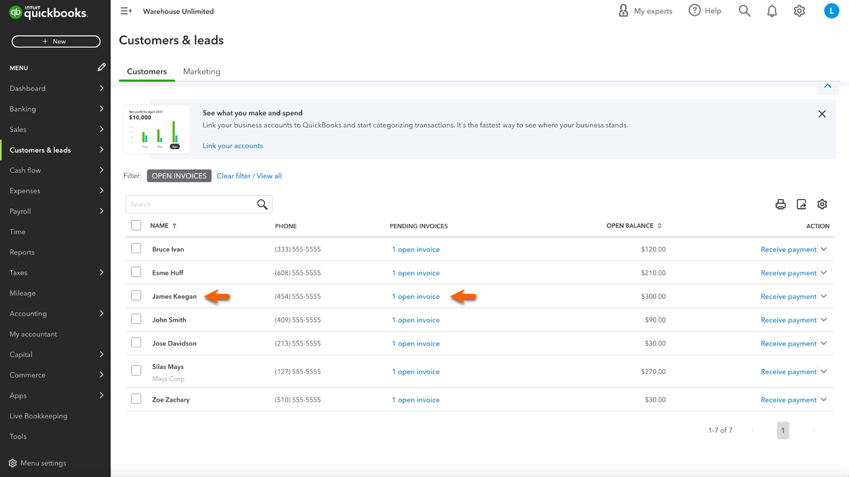Open Reports in the sidebar menu
849x477 pixels.
pos(22,252)
